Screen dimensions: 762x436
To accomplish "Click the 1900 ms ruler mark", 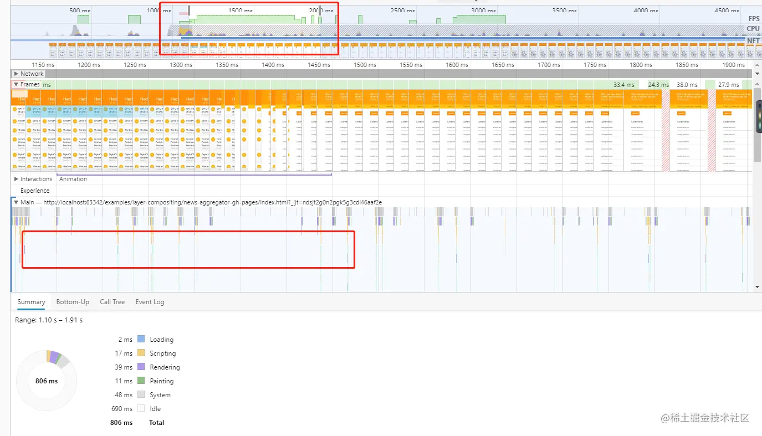I will [733, 65].
